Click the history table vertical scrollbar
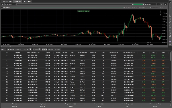 (x=170, y=57)
